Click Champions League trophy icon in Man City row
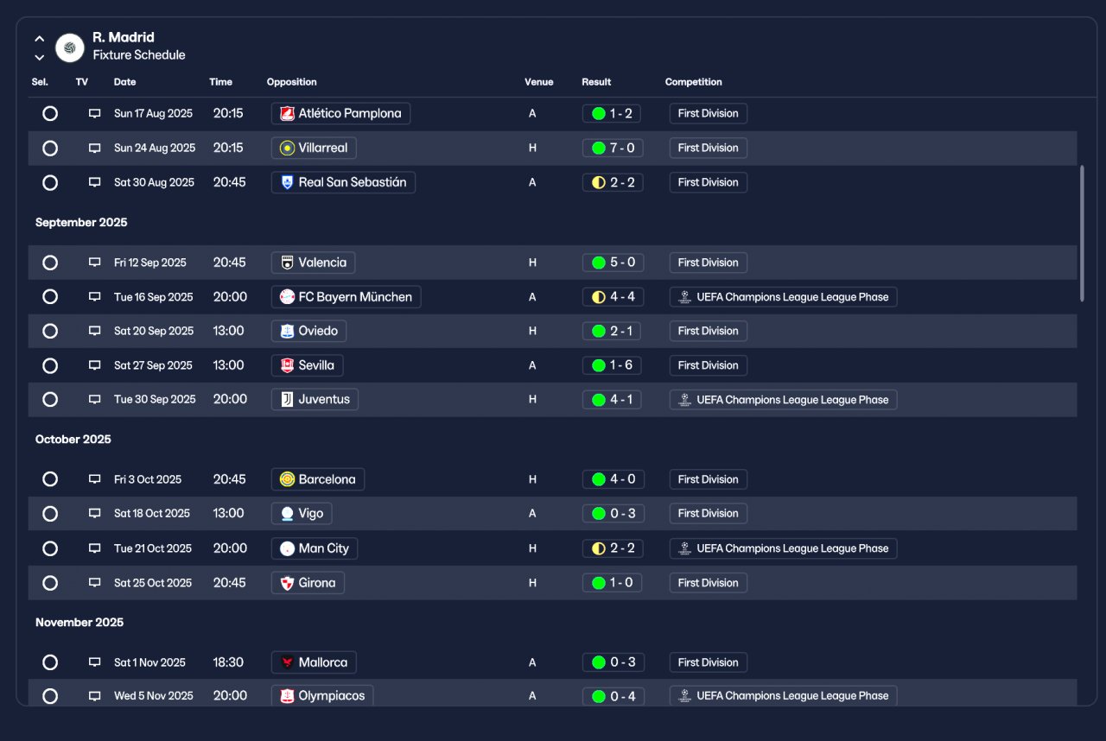1106x741 pixels. click(x=685, y=548)
